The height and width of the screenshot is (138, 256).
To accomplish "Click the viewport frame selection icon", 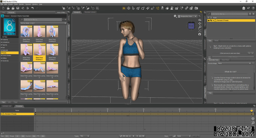I will [x=200, y=31].
